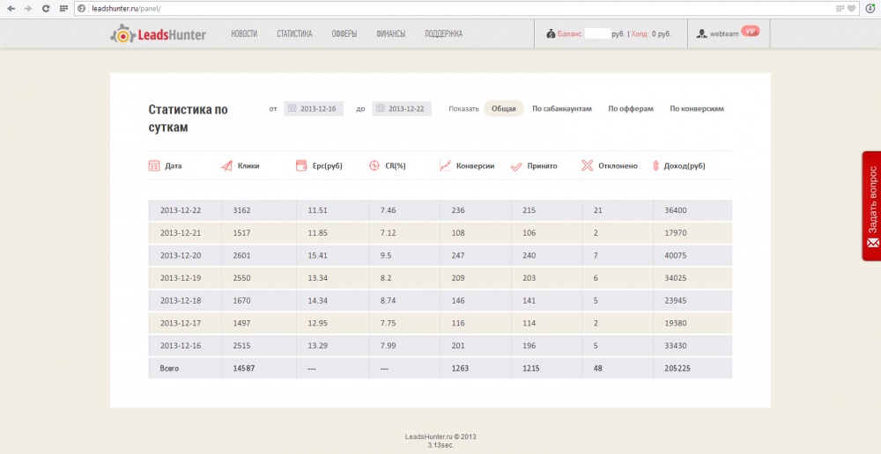Click the total conversions 1263

460,368
